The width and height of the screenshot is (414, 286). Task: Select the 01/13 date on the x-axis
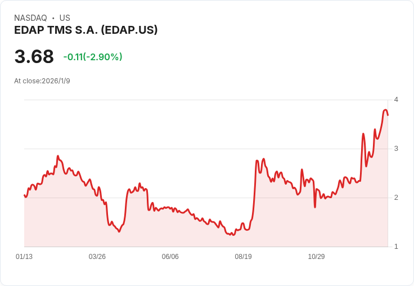pyautogui.click(x=24, y=257)
